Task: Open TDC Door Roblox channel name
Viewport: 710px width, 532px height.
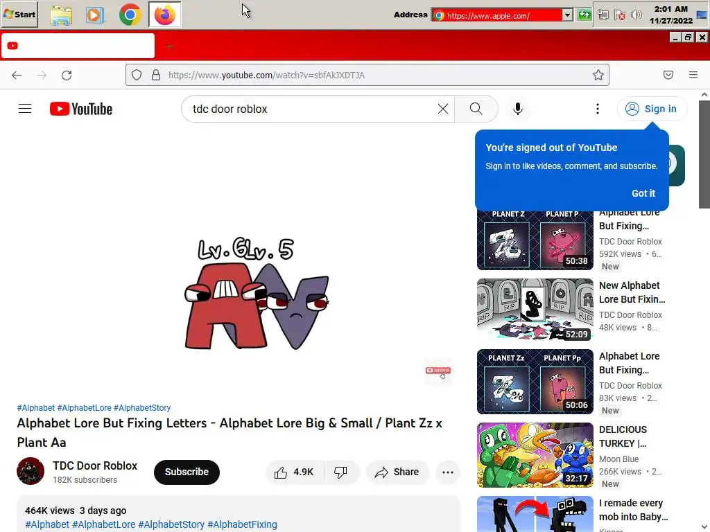Action: (x=94, y=465)
